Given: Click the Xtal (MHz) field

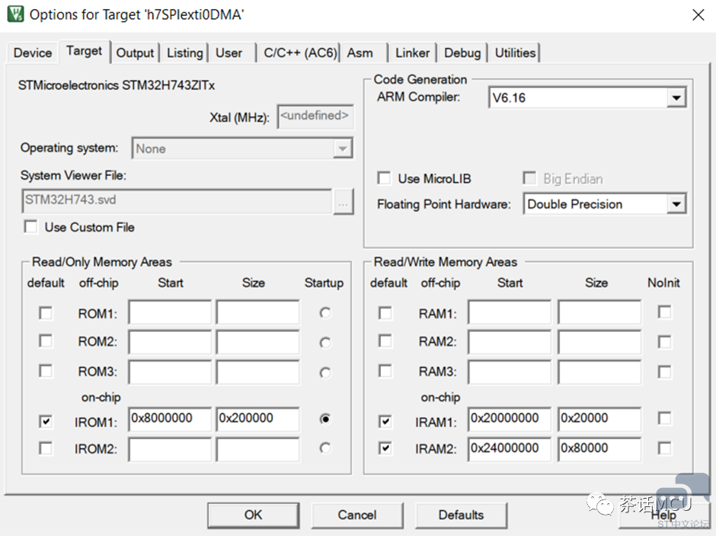Looking at the screenshot, I should pyautogui.click(x=315, y=116).
